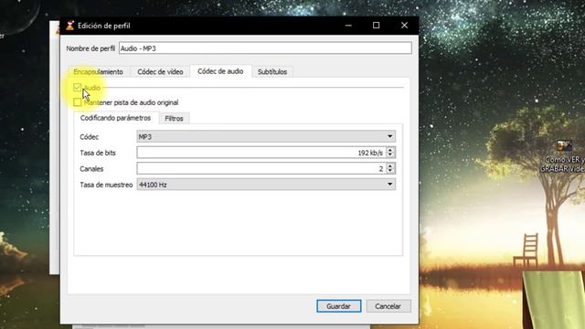Select the Códec de audio tab
Screen dimensions: 585x329
point(220,71)
